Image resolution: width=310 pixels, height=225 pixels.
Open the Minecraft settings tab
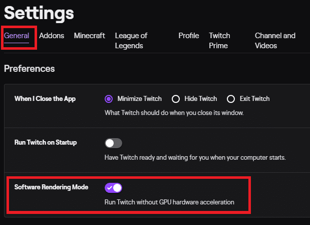click(90, 36)
